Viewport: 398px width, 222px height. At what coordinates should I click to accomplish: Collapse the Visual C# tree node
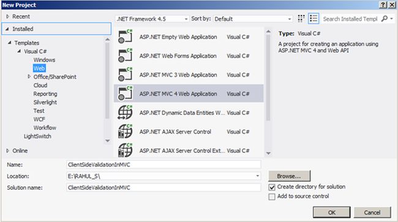click(20, 51)
